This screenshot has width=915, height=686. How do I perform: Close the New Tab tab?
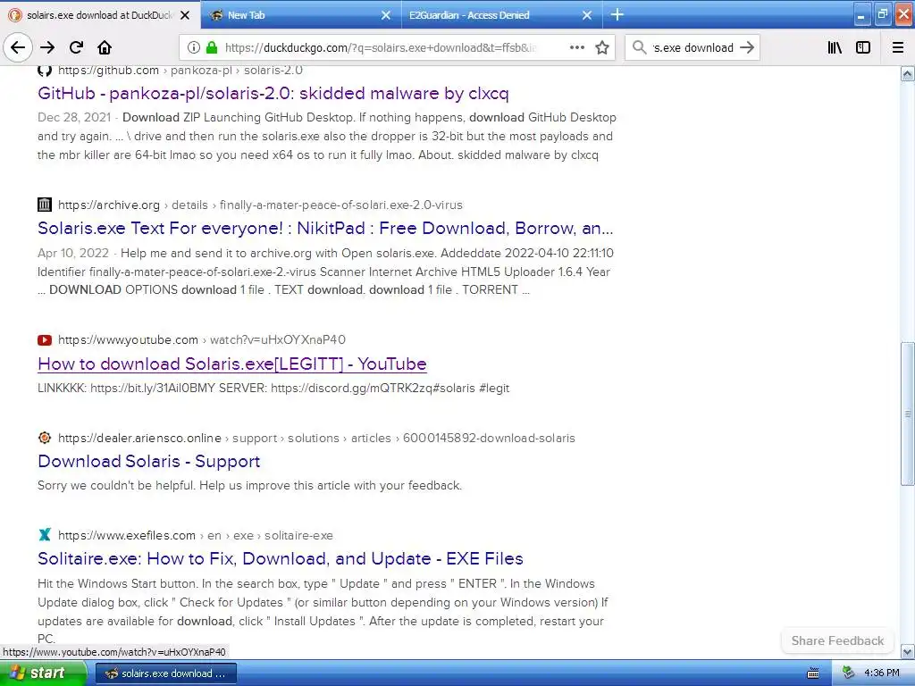point(386,15)
